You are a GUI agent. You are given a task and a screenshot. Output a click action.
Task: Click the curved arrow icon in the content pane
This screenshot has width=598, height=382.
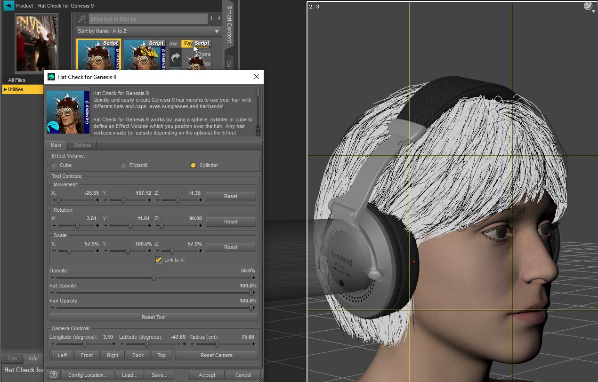(175, 57)
